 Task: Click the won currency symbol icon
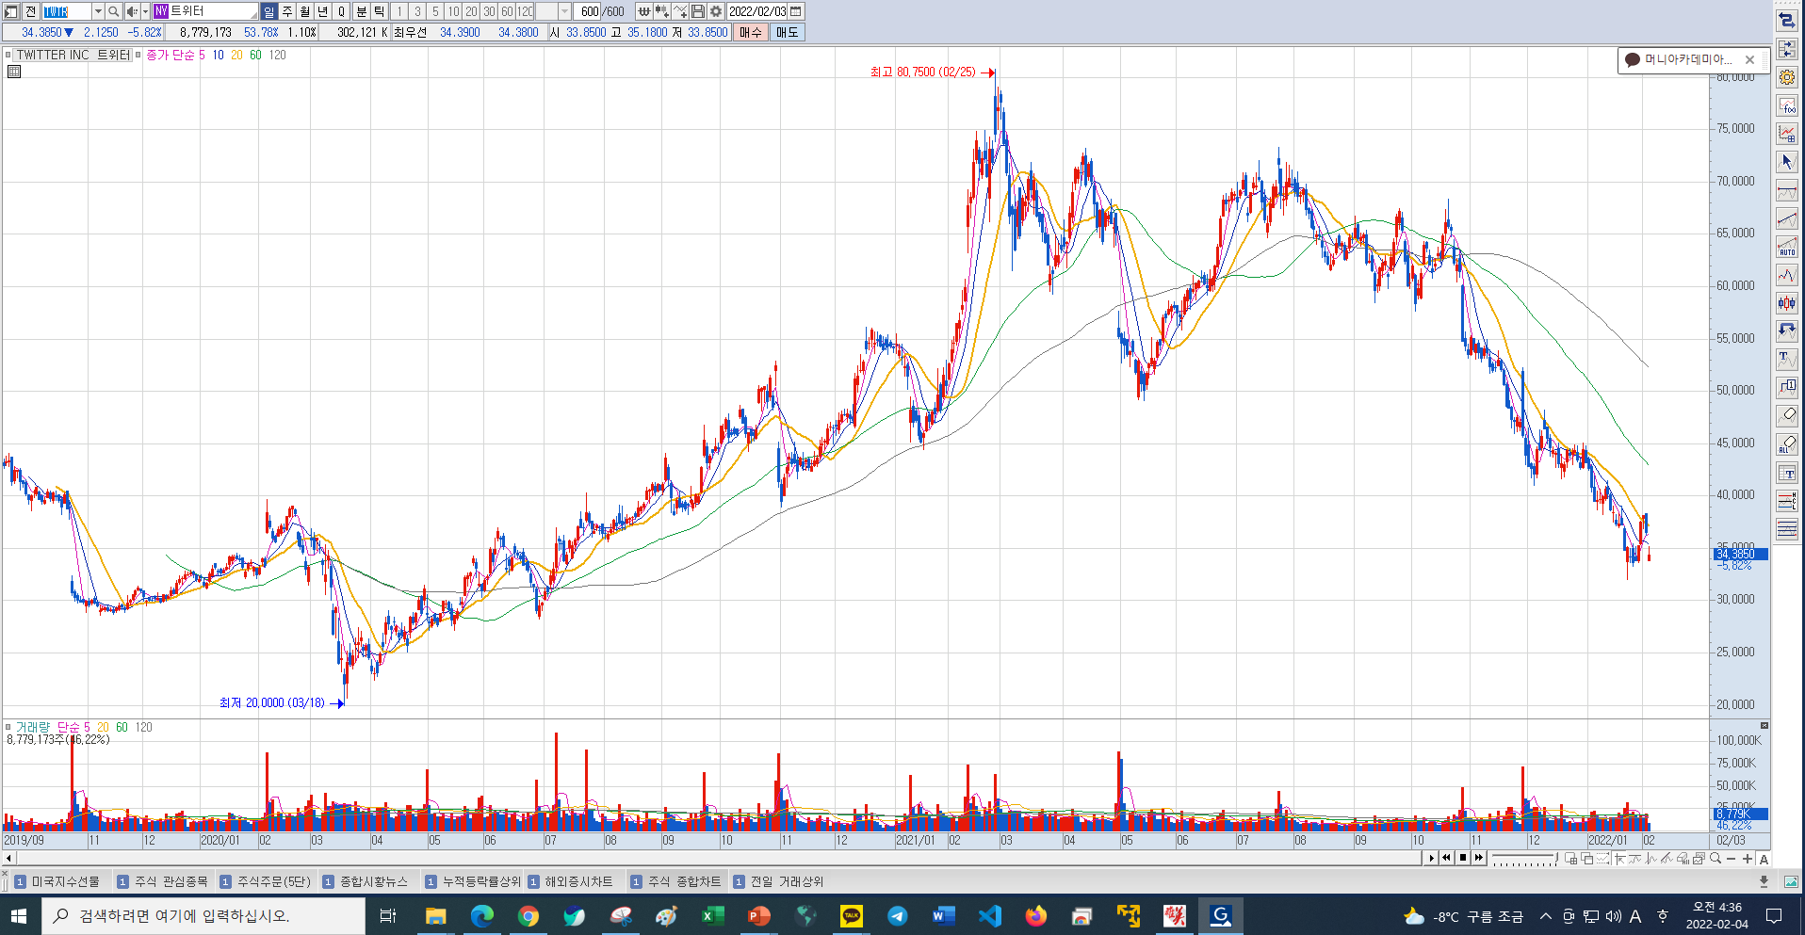[x=644, y=11]
